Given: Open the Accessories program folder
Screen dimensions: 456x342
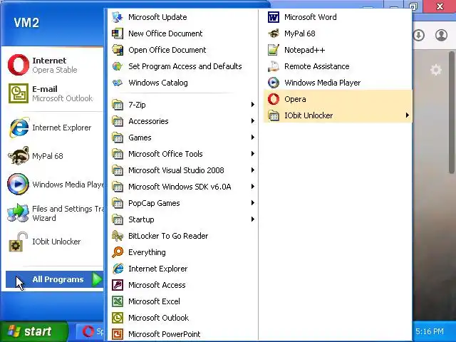Looking at the screenshot, I should 182,121.
